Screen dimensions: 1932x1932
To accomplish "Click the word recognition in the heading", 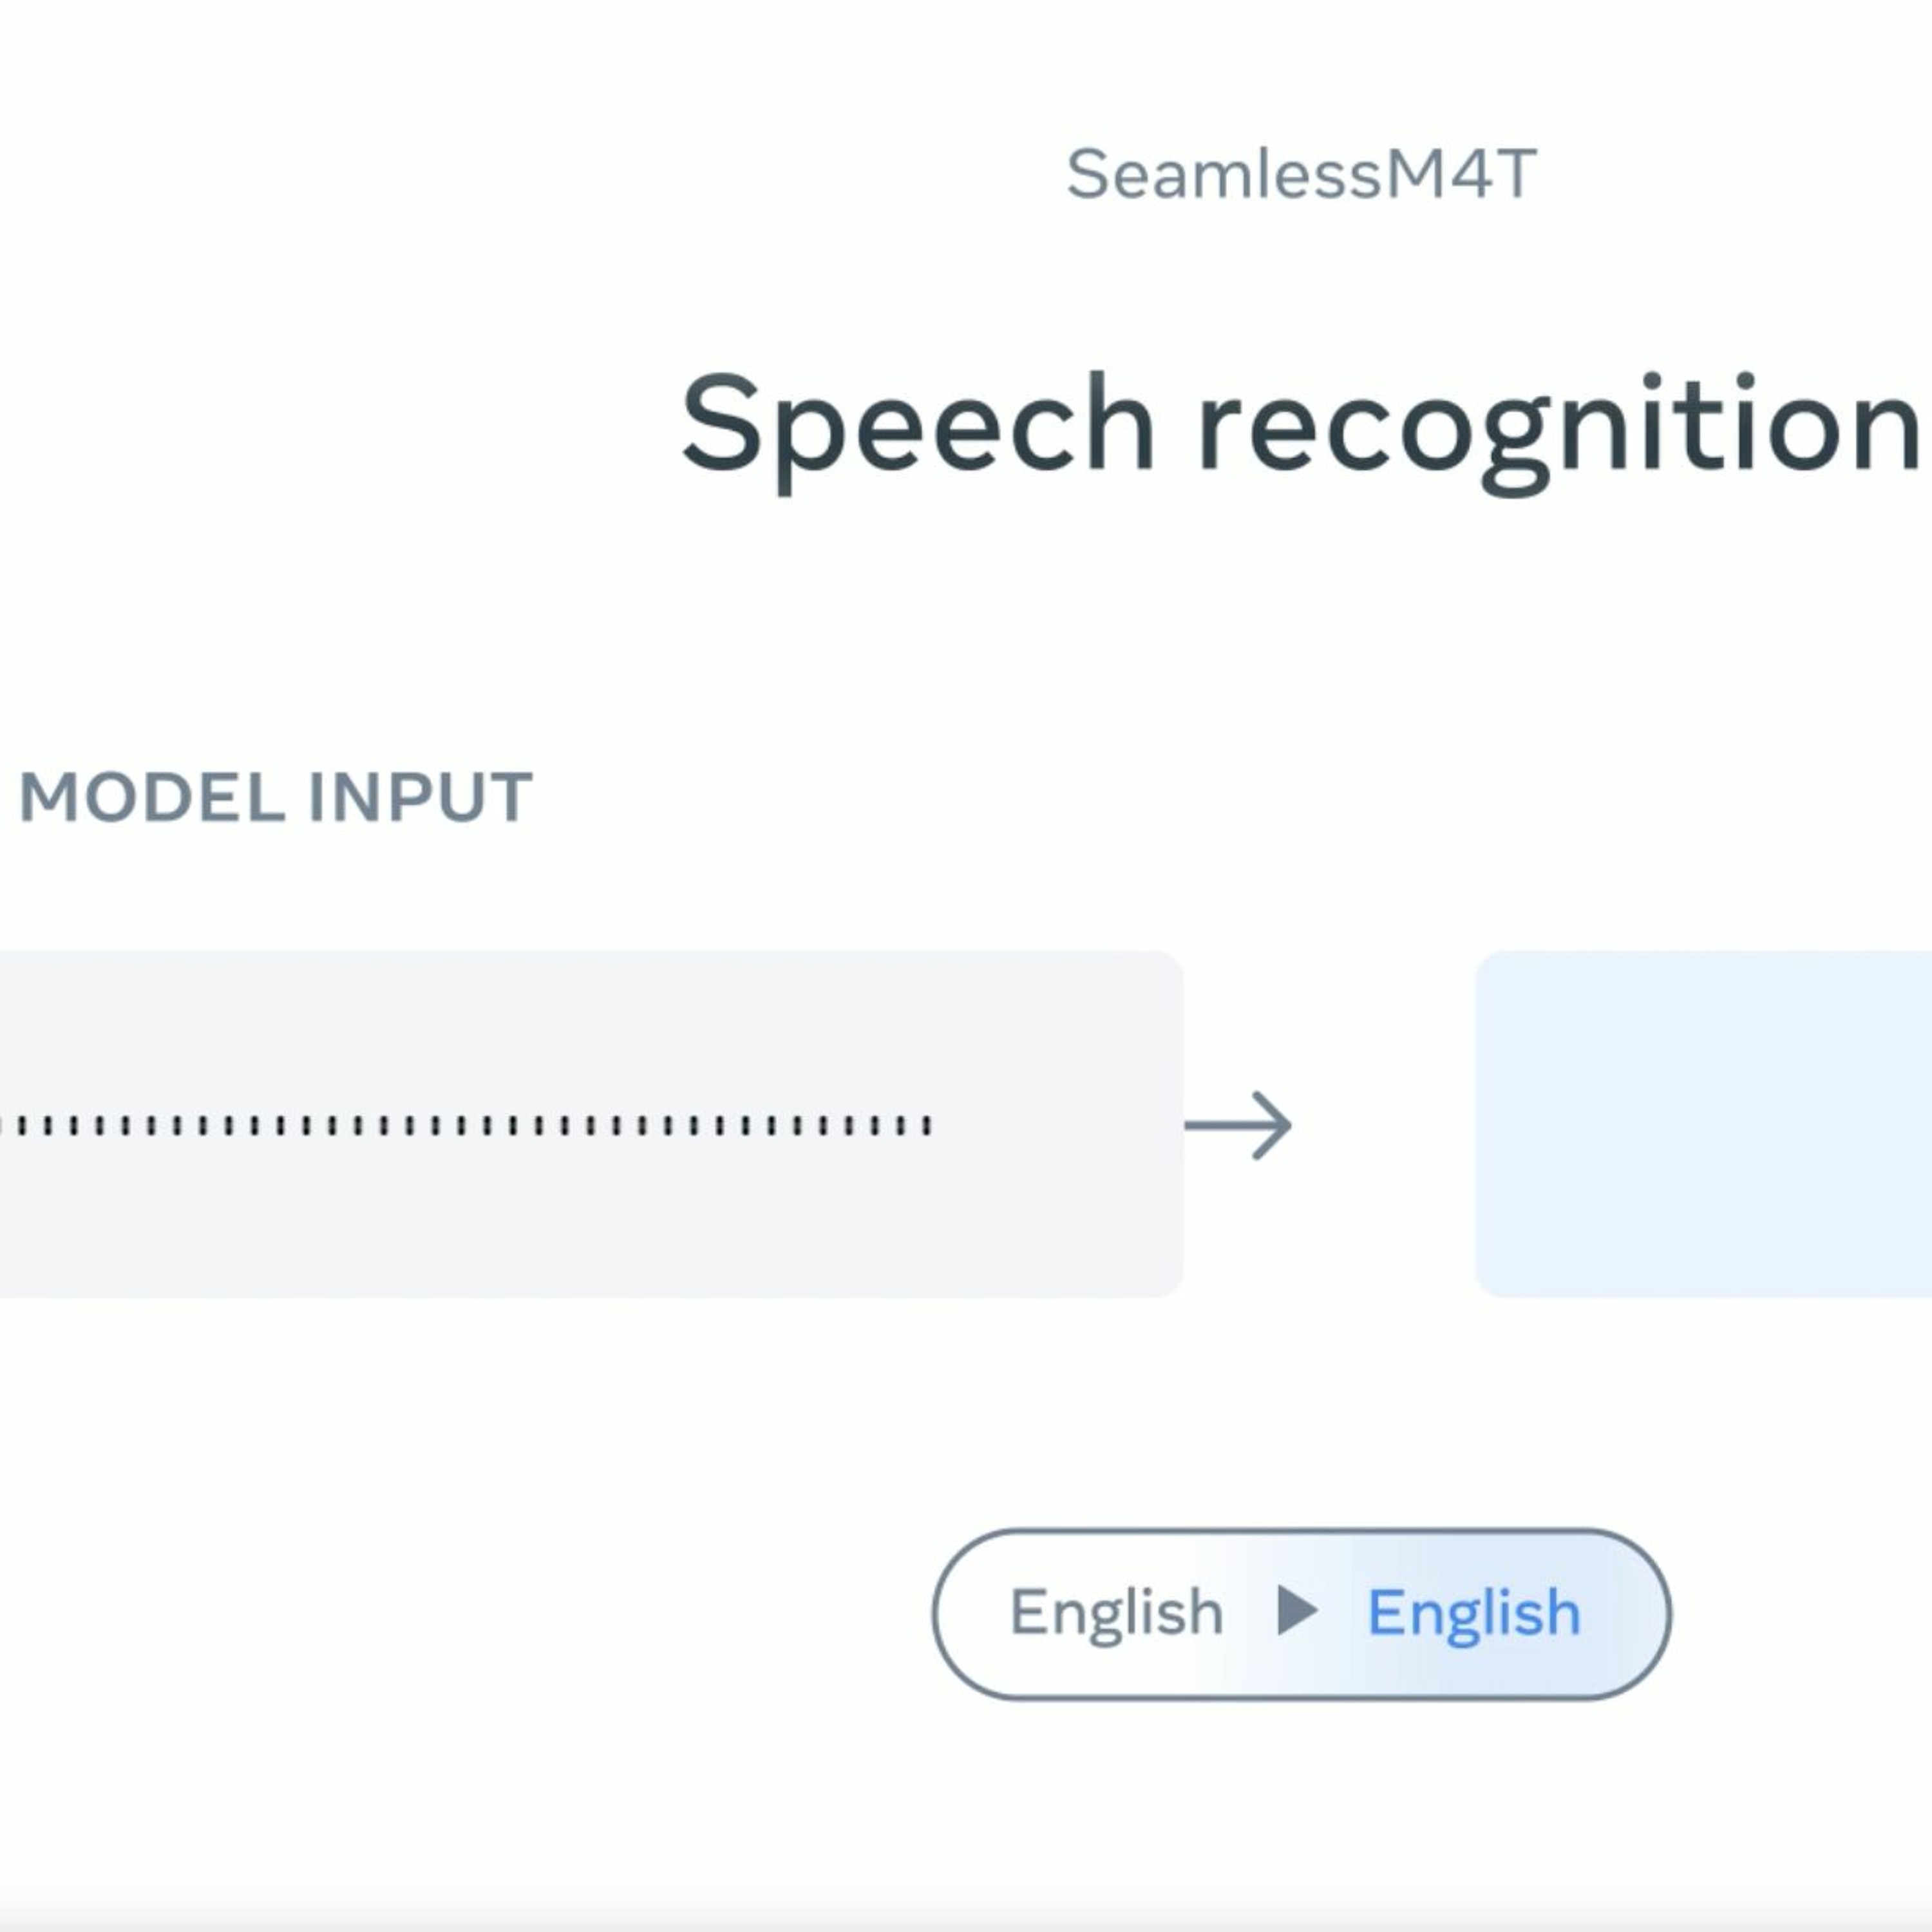I will point(1559,426).
